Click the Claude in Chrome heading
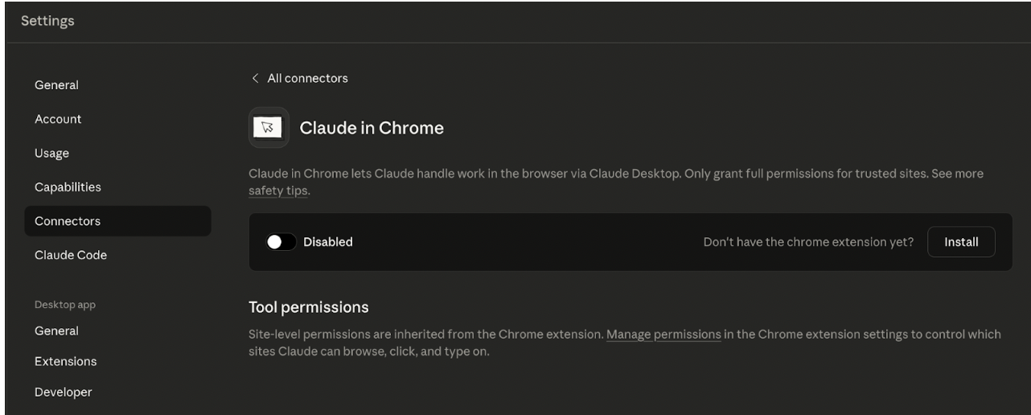The image size is (1031, 415). 372,128
